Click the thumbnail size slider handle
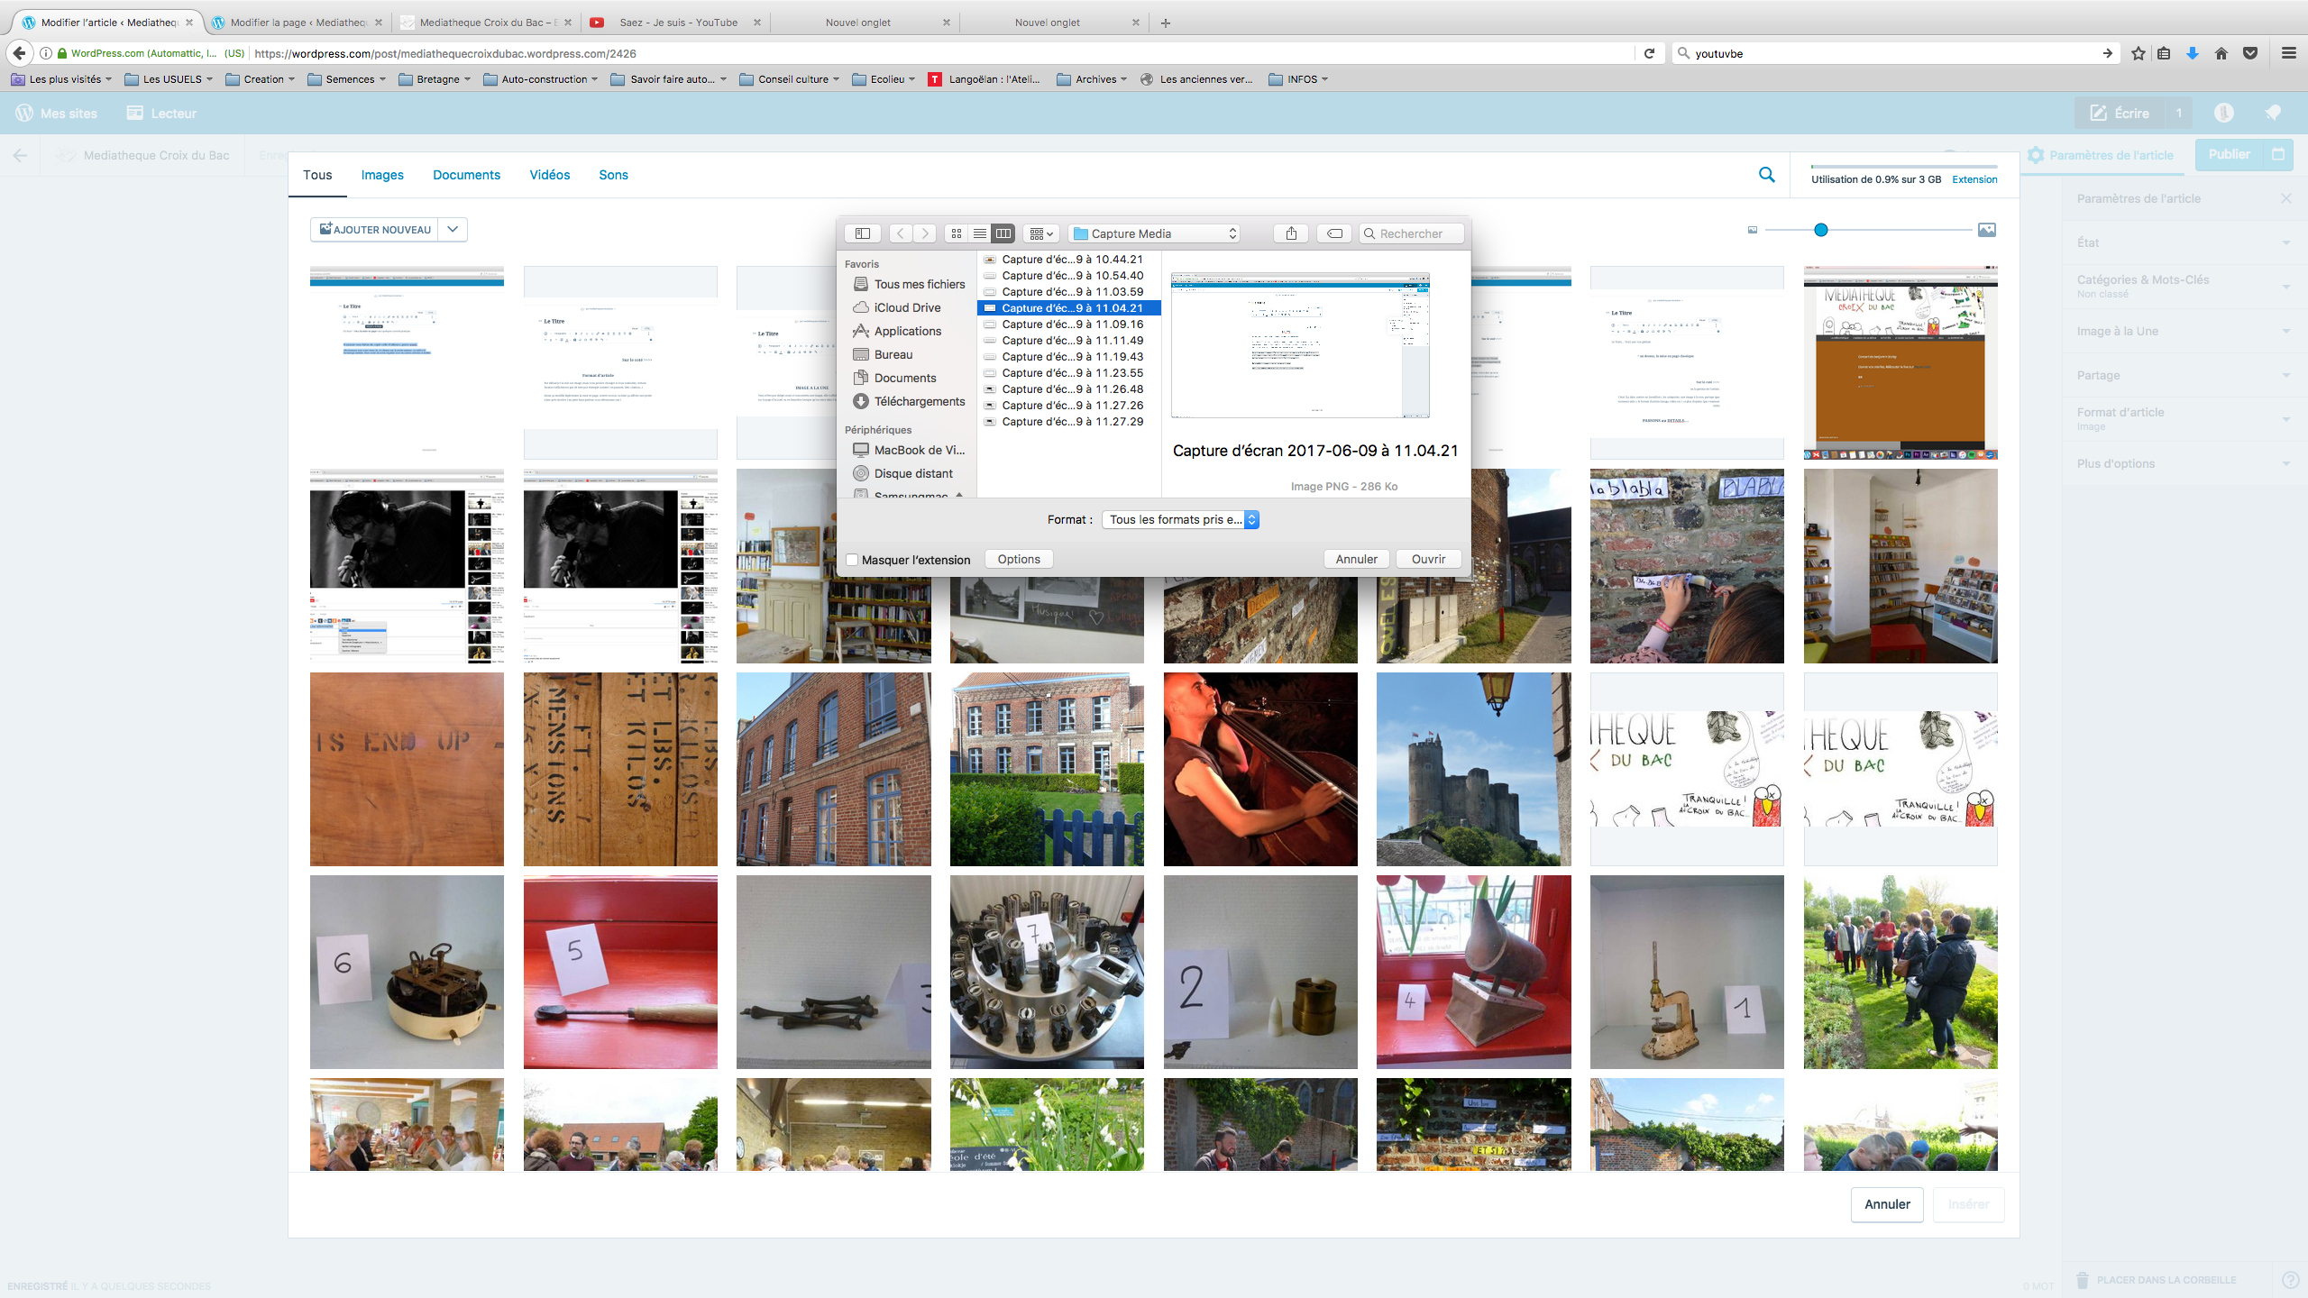Viewport: 2308px width, 1298px height. [x=1821, y=230]
